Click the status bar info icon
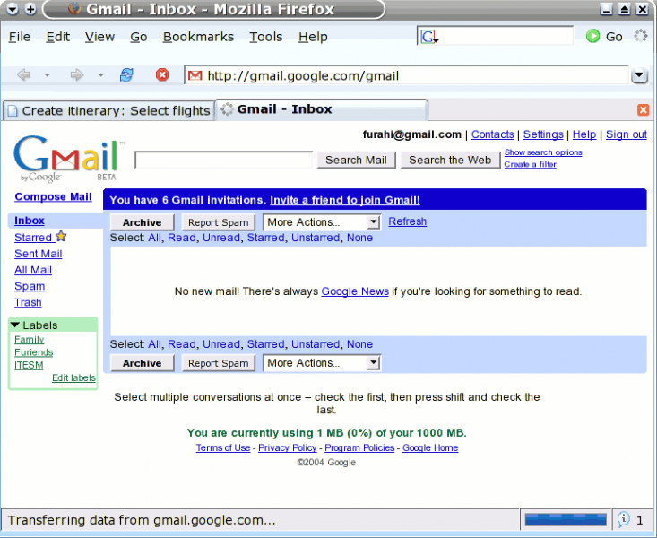The image size is (657, 538). (624, 519)
